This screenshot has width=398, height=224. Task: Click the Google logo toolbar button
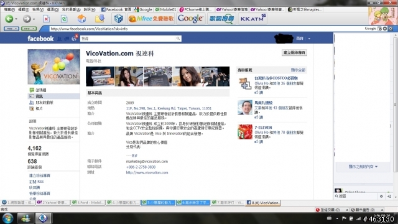click(190, 19)
